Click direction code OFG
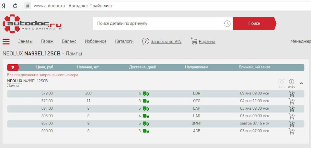311x148 pixels. [197, 101]
